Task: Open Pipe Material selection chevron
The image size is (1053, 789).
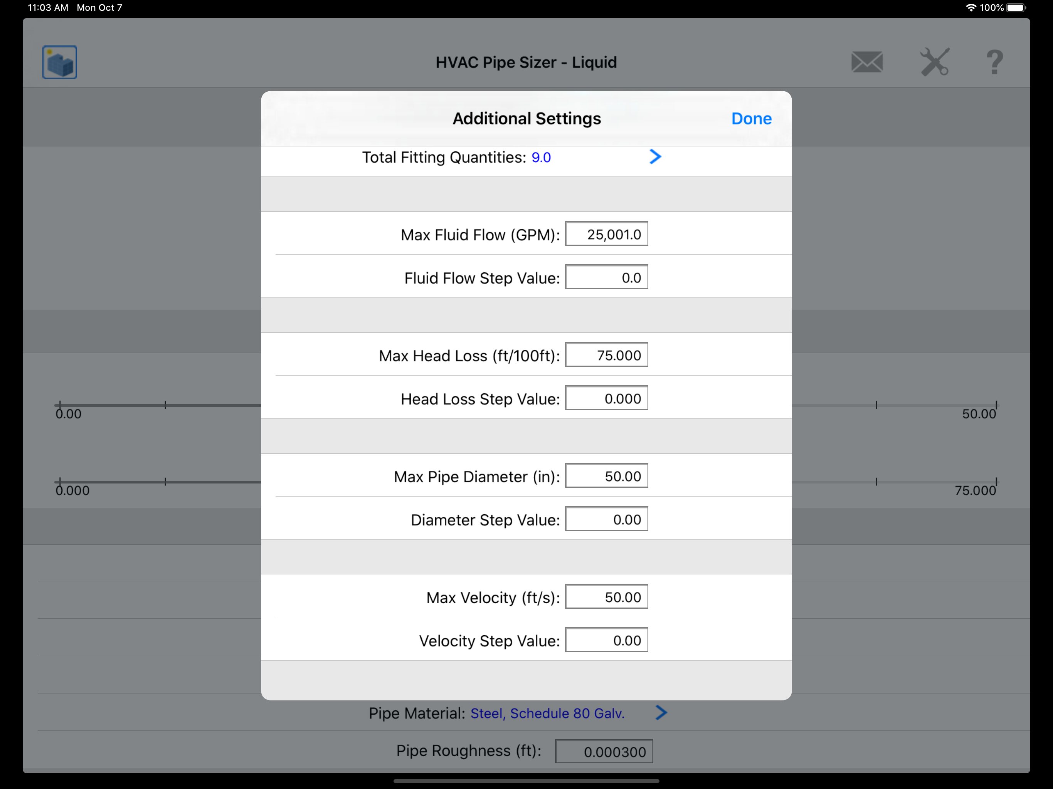Action: tap(661, 712)
